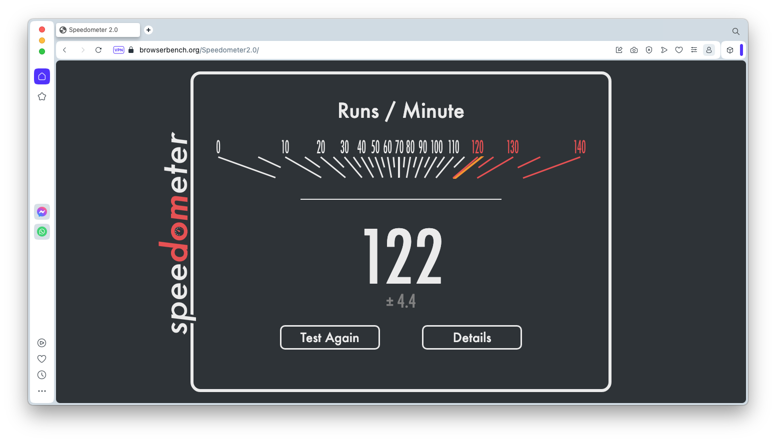
Task: Search tabs with magnifier icon
Action: point(736,31)
